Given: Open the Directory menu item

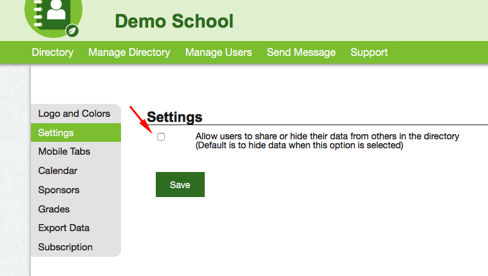Looking at the screenshot, I should tap(52, 53).
